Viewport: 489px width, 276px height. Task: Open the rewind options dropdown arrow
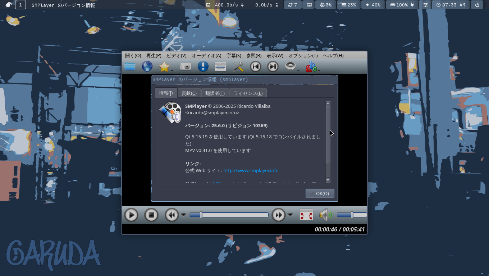(x=183, y=215)
